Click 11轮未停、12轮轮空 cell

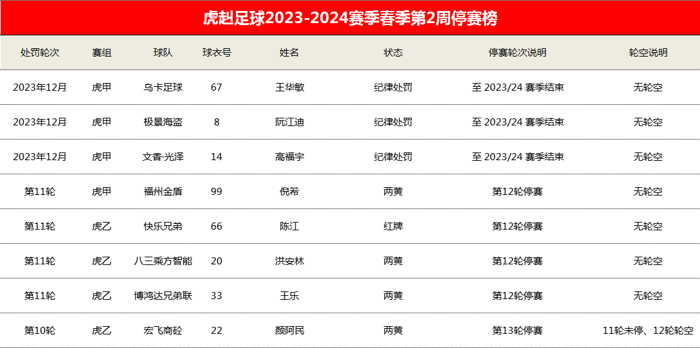[x=648, y=331]
